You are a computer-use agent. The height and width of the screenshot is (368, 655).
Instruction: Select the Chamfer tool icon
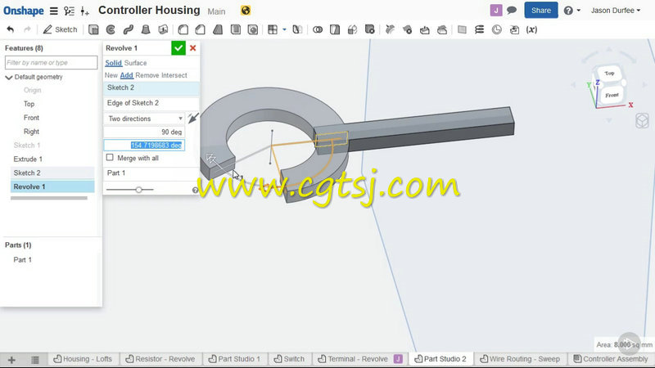pos(200,29)
